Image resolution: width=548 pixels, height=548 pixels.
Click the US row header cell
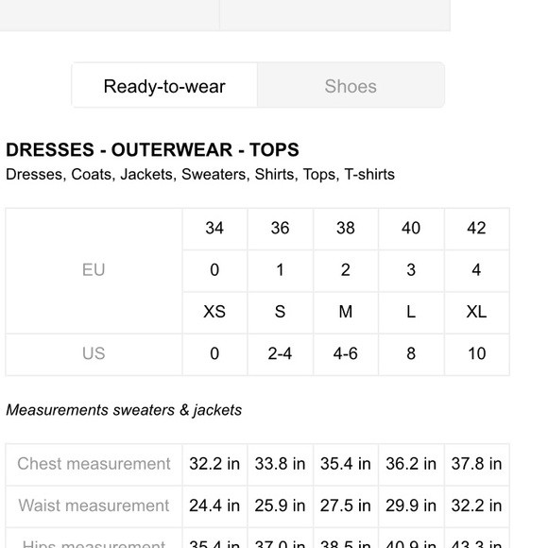(x=94, y=354)
